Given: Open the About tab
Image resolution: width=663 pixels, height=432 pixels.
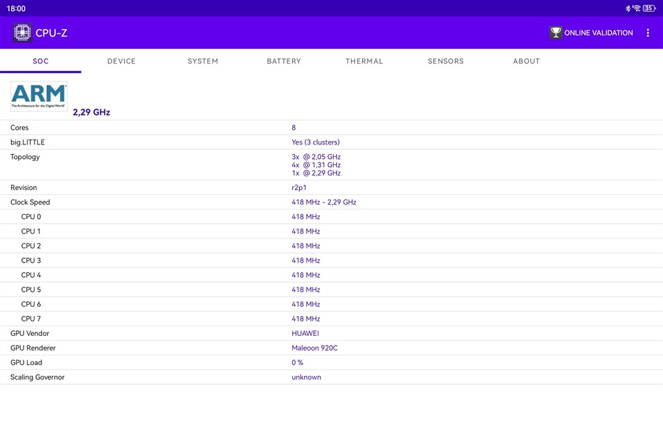Looking at the screenshot, I should (526, 61).
